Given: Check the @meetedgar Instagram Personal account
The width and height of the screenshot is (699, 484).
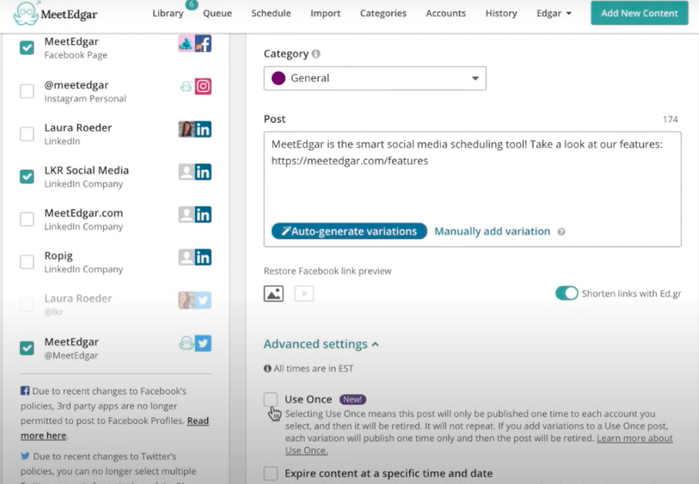Looking at the screenshot, I should [27, 91].
